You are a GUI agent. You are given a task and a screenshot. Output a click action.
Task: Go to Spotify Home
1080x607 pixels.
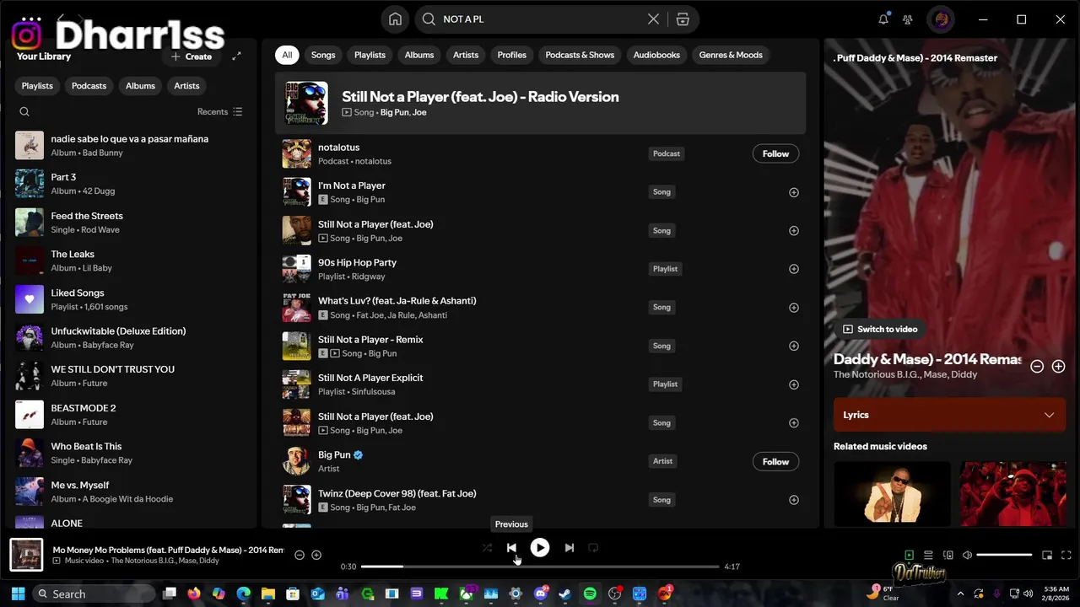coord(395,19)
